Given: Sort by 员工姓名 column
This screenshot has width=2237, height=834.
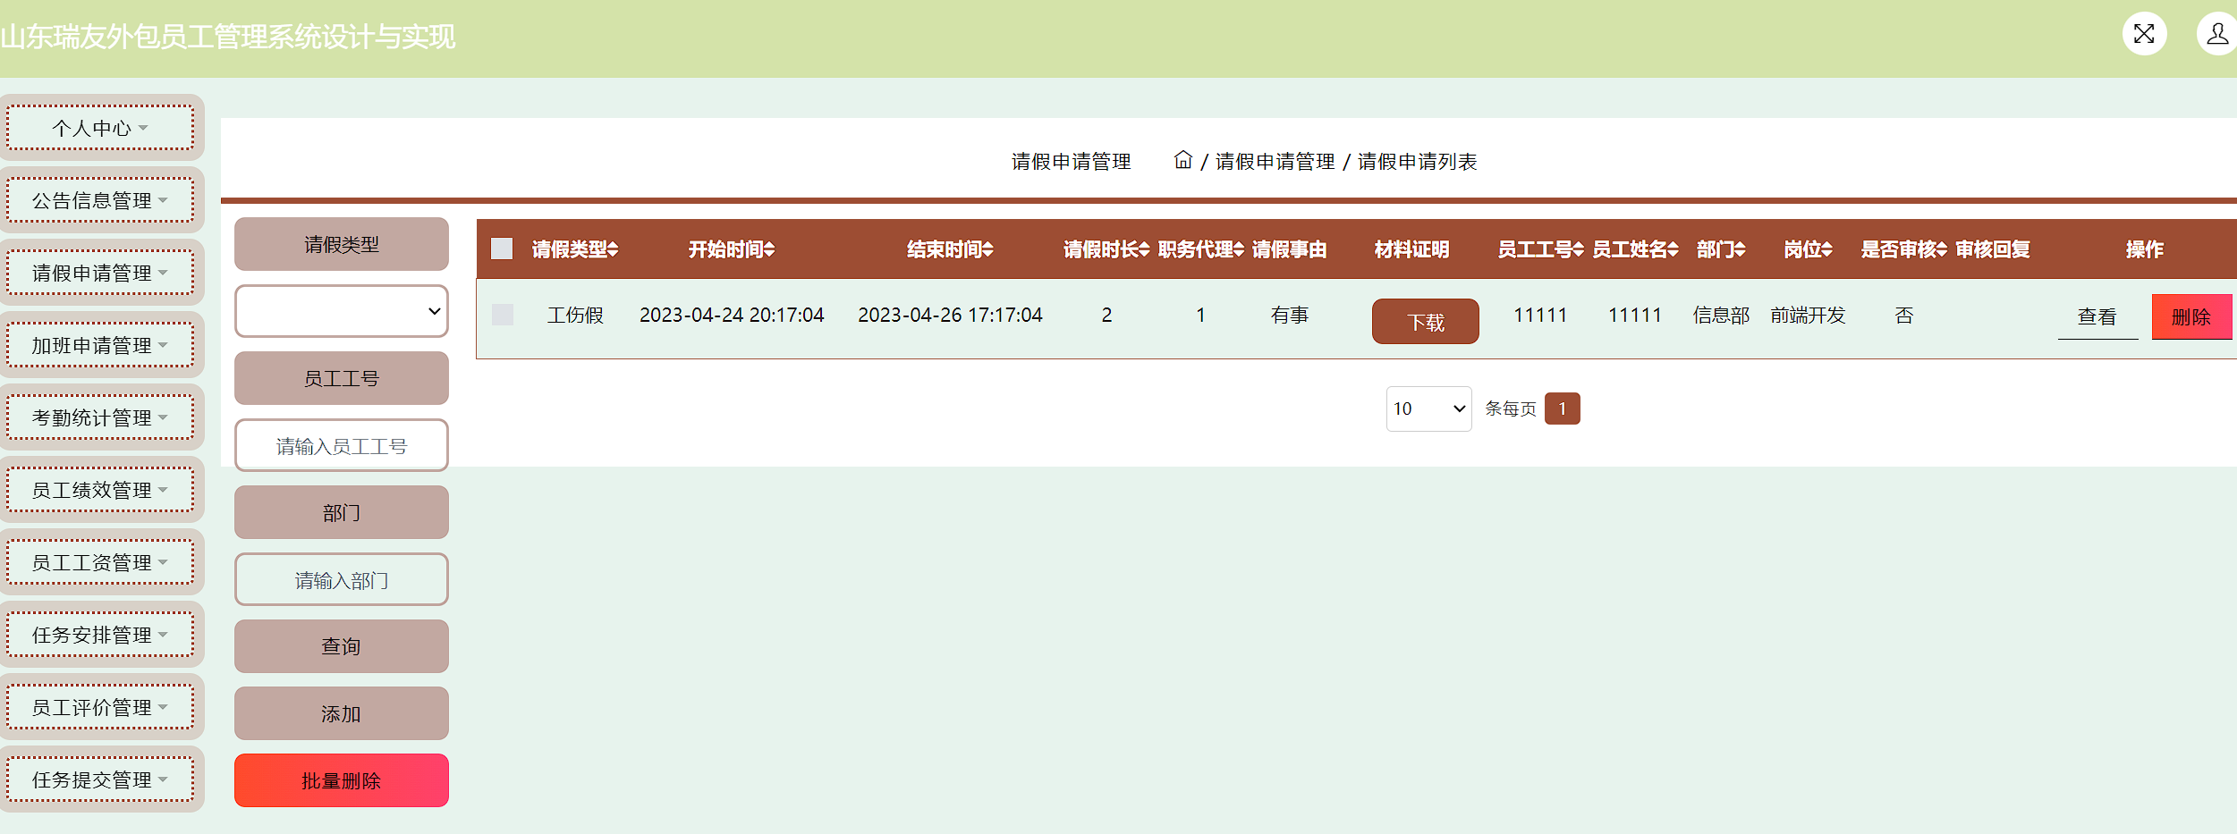Looking at the screenshot, I should point(1635,249).
